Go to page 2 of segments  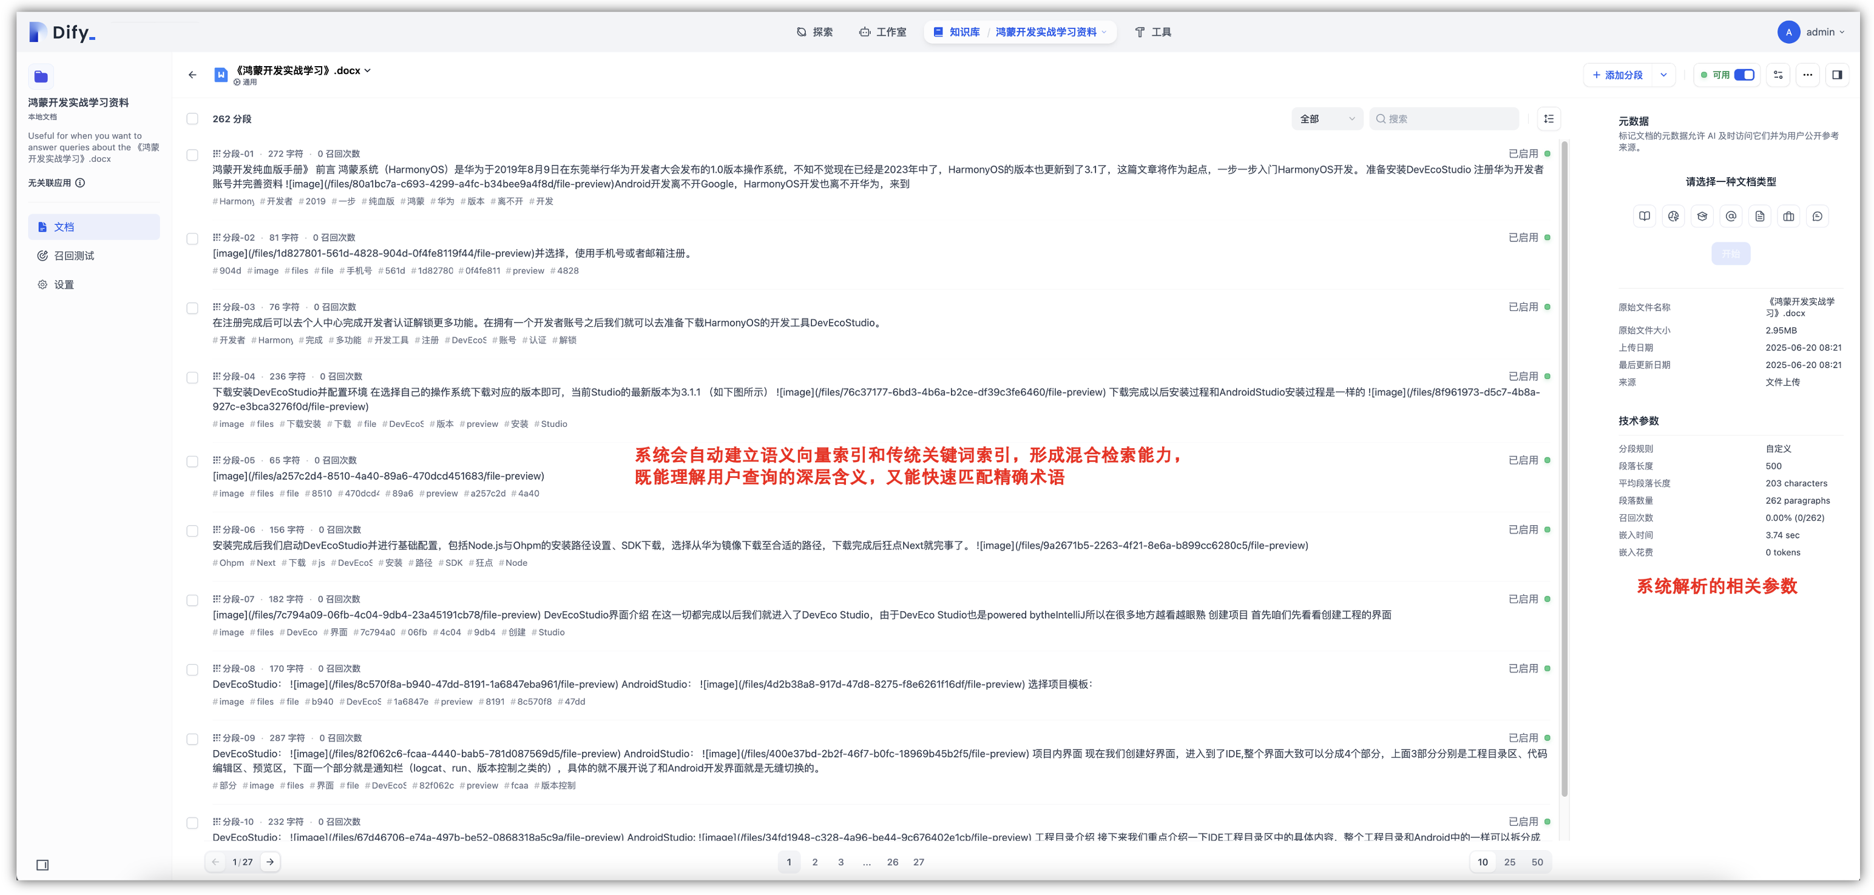click(x=815, y=862)
